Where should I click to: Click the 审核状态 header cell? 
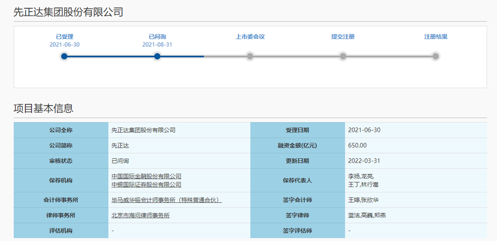coord(61,161)
